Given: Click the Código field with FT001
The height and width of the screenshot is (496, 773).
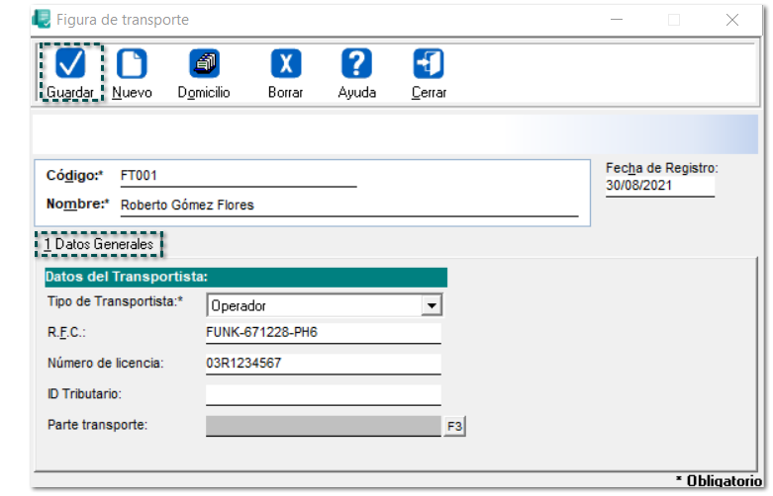Looking at the screenshot, I should [x=237, y=176].
